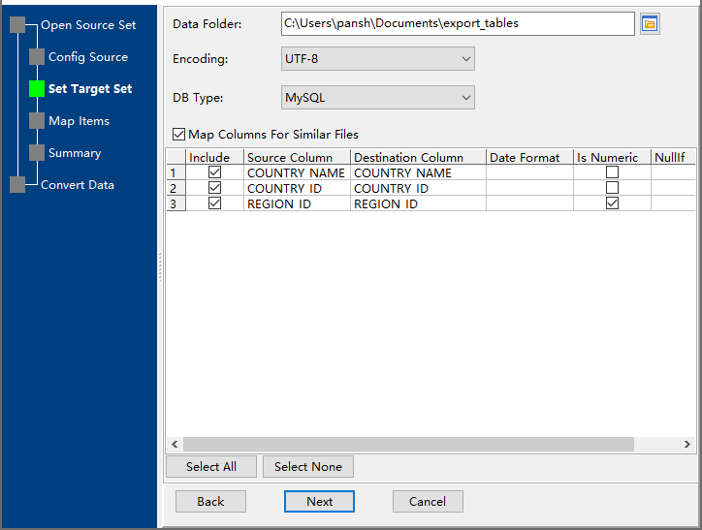The width and height of the screenshot is (702, 530).
Task: Click the Source Column header
Action: (x=297, y=157)
